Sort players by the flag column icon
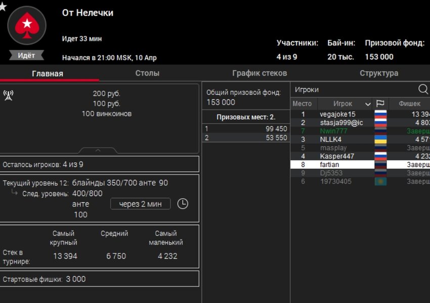Screen dimensions: 430x303 tap(380, 104)
